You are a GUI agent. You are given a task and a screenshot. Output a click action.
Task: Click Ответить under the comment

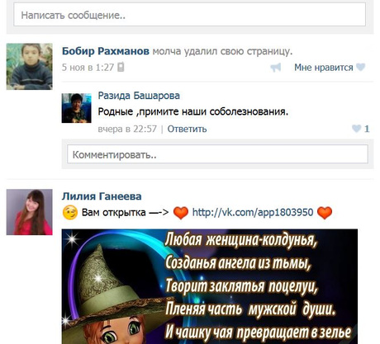tap(187, 129)
